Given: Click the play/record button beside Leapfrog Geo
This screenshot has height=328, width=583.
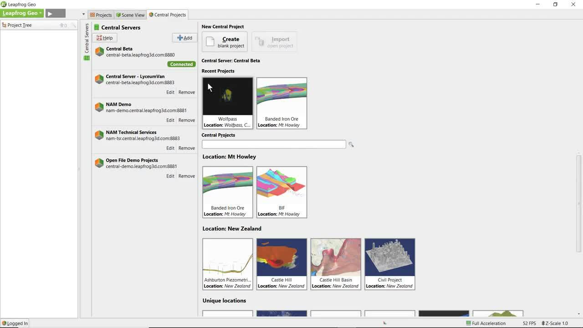Looking at the screenshot, I should [56, 14].
